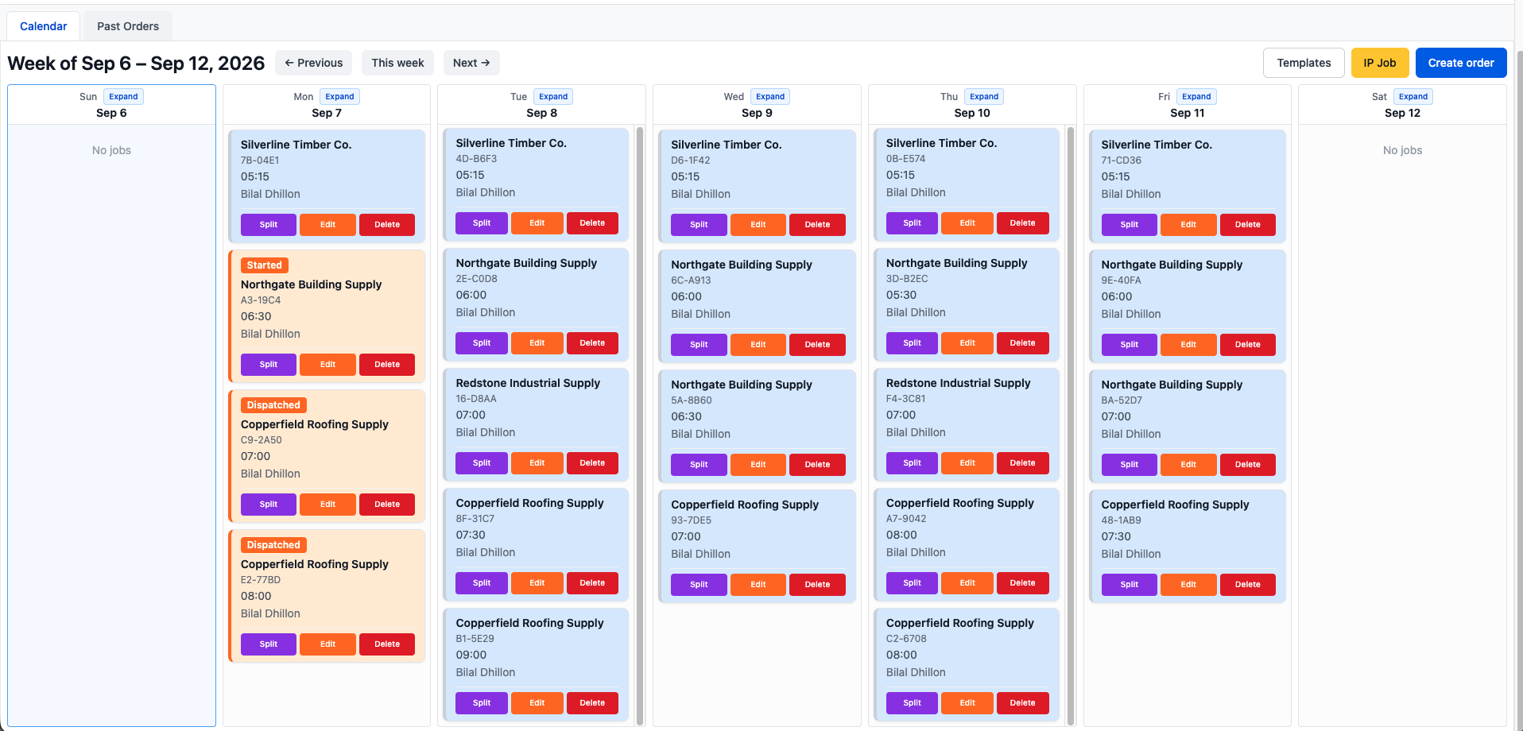The width and height of the screenshot is (1523, 731).
Task: Select Redstone Industrial Supply title on Tuesday
Action: click(x=528, y=383)
